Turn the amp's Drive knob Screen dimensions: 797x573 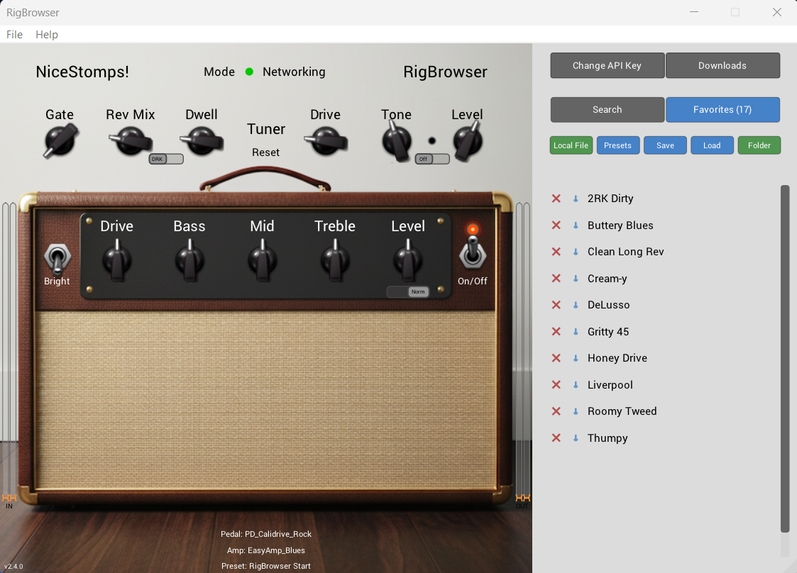tap(116, 257)
